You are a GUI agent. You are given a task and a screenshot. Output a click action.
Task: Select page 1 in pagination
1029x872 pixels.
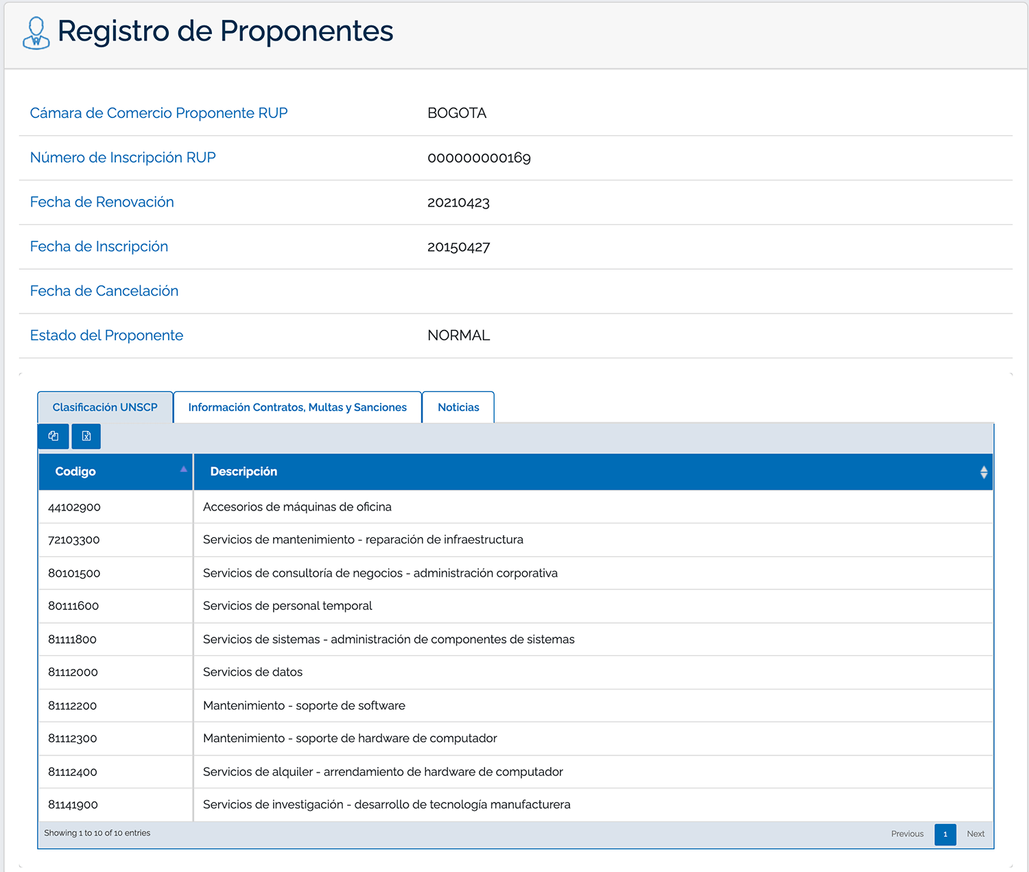(x=945, y=834)
